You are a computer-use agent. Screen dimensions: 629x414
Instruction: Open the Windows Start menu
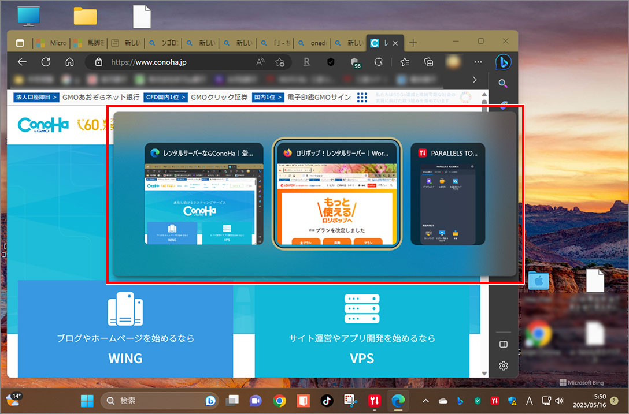pyautogui.click(x=87, y=400)
